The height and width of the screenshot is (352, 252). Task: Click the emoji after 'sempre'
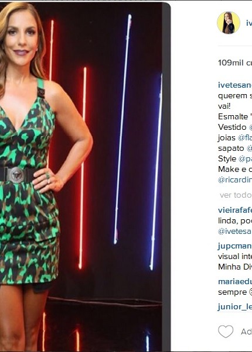(250, 292)
